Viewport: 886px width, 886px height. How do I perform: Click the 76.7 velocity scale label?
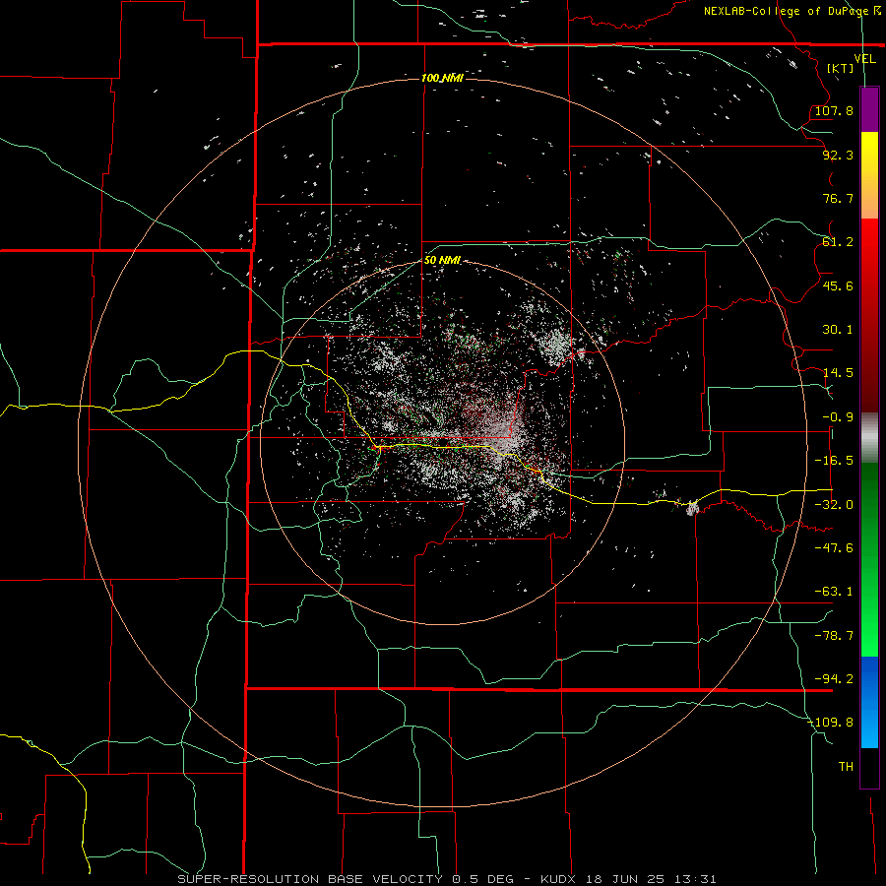point(838,198)
